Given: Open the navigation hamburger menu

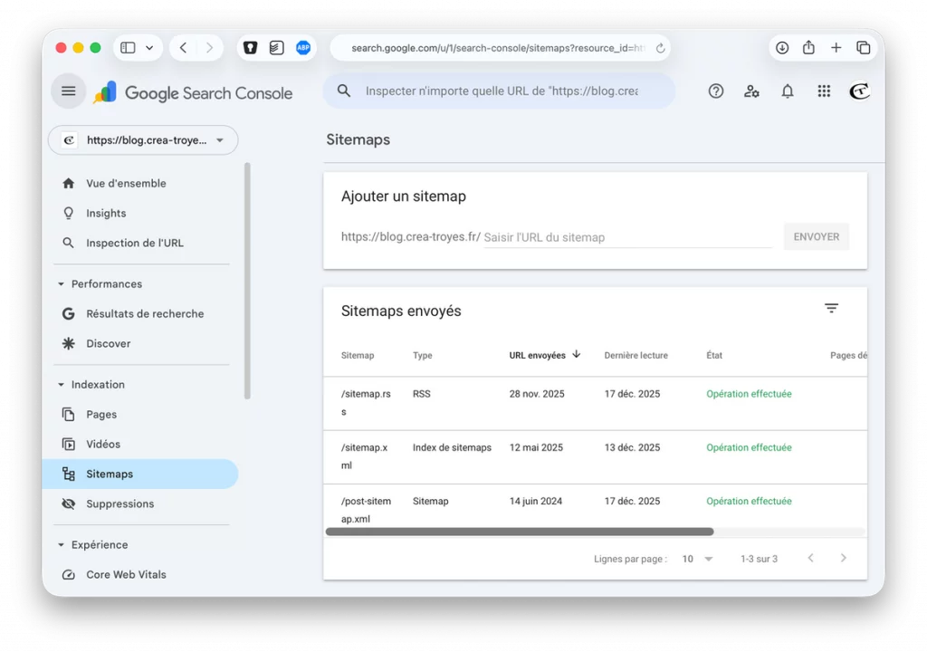Looking at the screenshot, I should click(69, 91).
